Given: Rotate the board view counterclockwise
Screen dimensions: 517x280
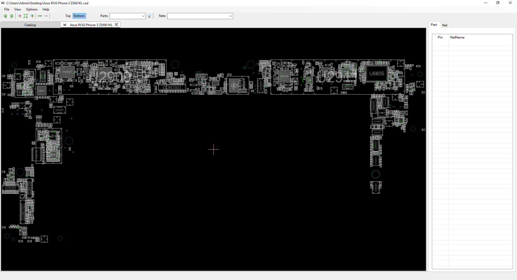Looking at the screenshot, I should coord(5,16).
